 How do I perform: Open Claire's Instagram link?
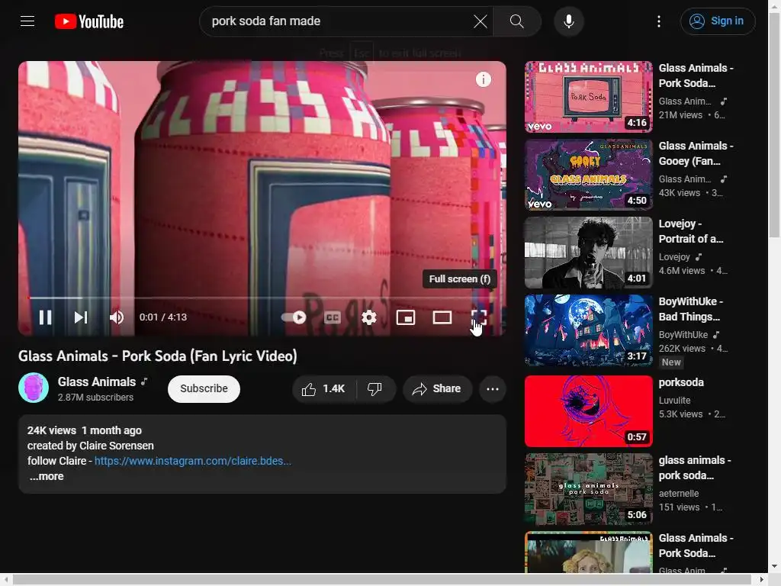[193, 461]
